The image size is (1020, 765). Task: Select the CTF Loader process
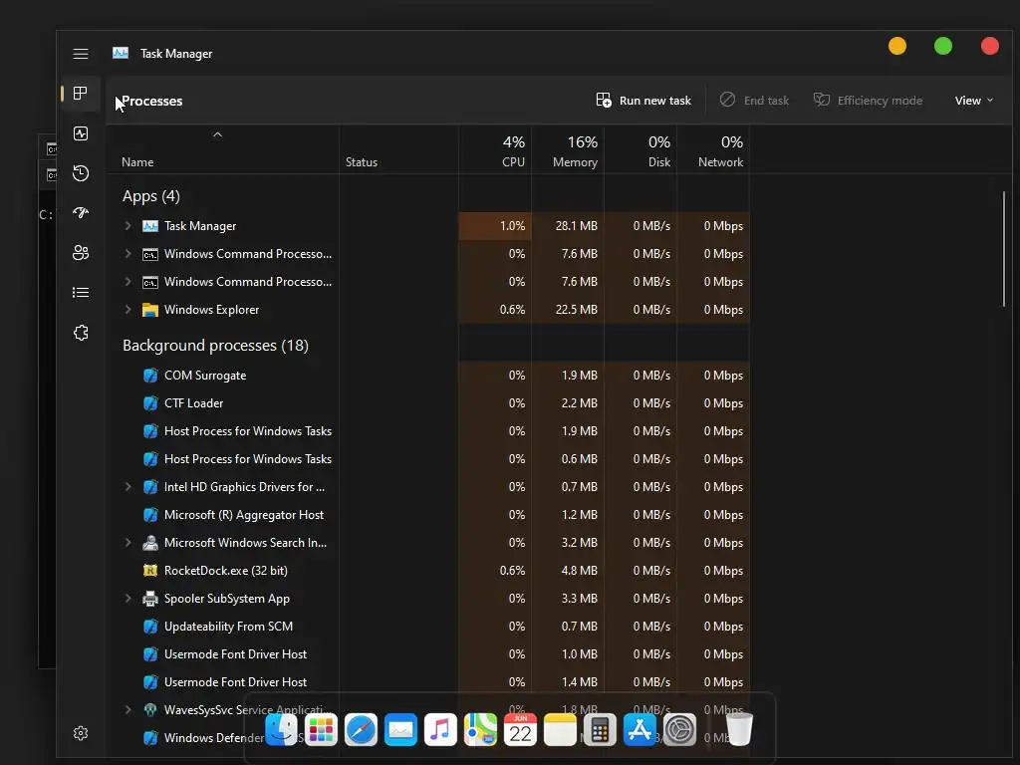click(x=428, y=403)
